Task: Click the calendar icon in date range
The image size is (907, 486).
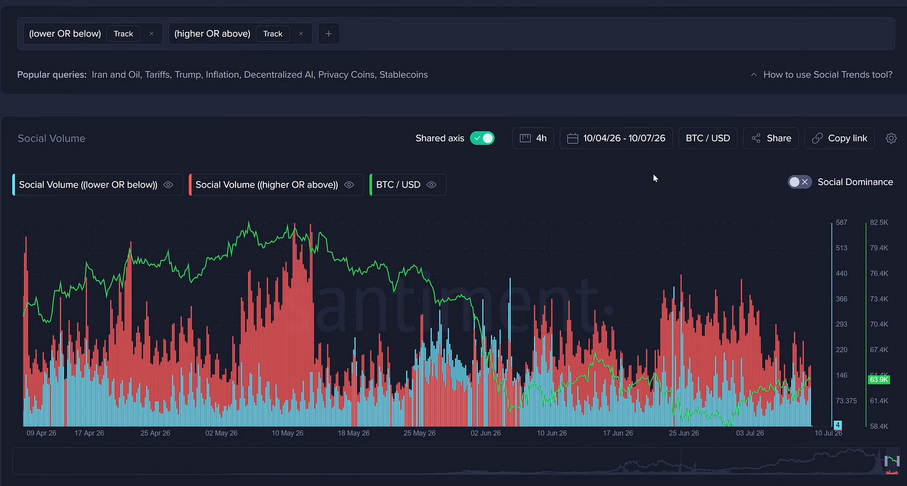Action: 573,138
